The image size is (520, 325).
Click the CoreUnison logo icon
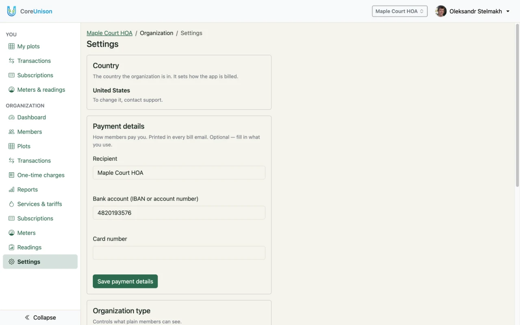click(x=11, y=11)
